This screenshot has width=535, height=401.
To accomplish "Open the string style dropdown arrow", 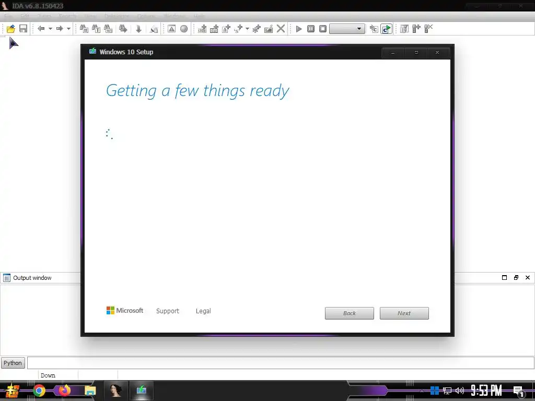I will [247, 29].
